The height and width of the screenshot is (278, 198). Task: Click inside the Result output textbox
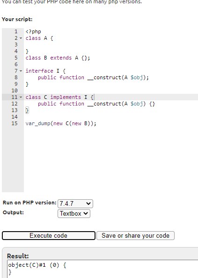pyautogui.click(x=103, y=269)
